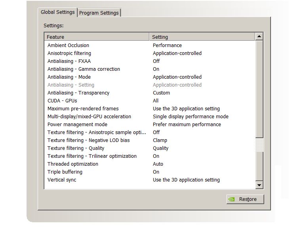Select Maximum pre-rendered frames feature
Screen dimensions: 303x227
pyautogui.click(x=83, y=109)
